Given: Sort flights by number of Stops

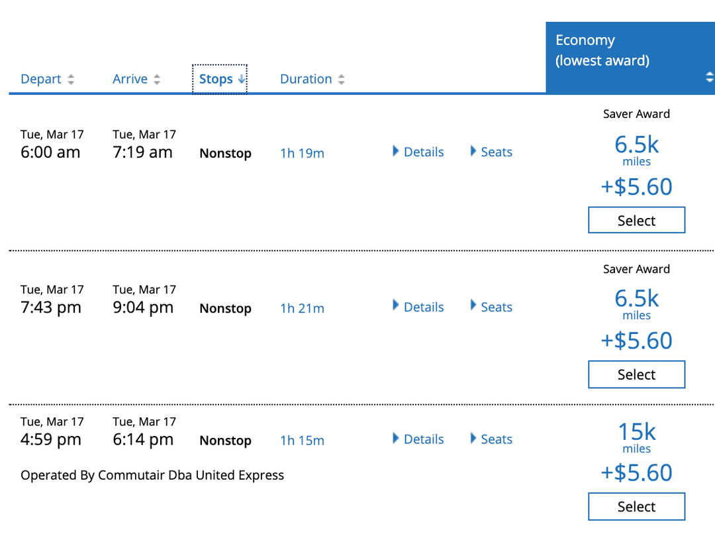Looking at the screenshot, I should [x=219, y=78].
